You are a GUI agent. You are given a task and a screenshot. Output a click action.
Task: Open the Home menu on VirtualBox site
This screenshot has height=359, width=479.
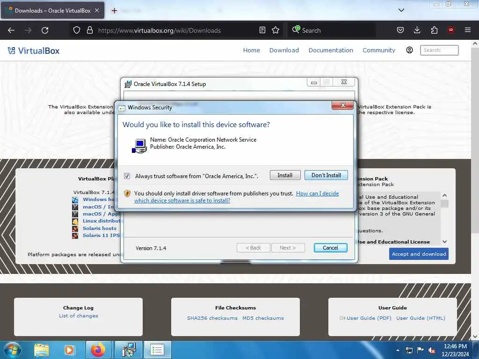[251, 50]
